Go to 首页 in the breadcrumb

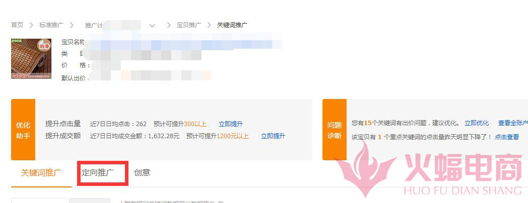(x=17, y=25)
